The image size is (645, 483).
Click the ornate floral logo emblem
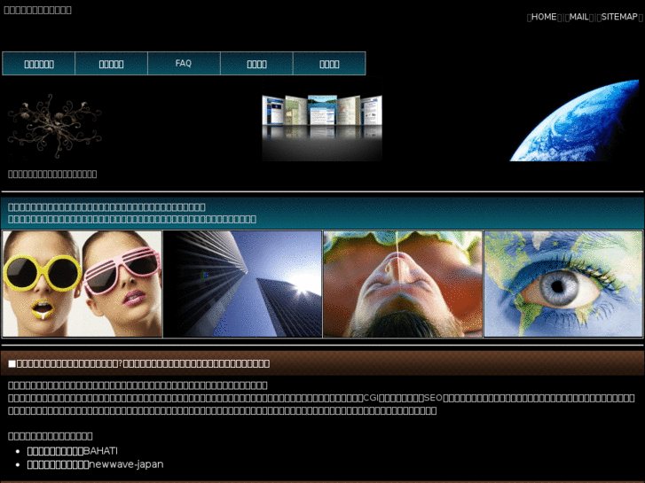coord(54,126)
